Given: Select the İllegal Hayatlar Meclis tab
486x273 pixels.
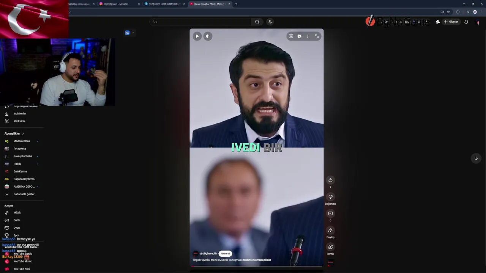Looking at the screenshot, I should click(x=210, y=4).
